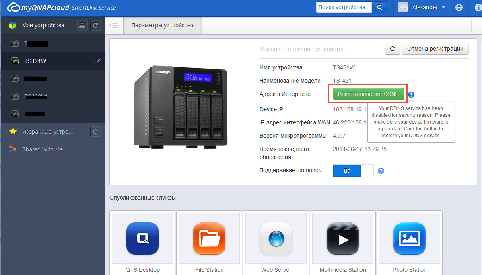
Task: Click the device name value TS421W
Action: [x=344, y=67]
